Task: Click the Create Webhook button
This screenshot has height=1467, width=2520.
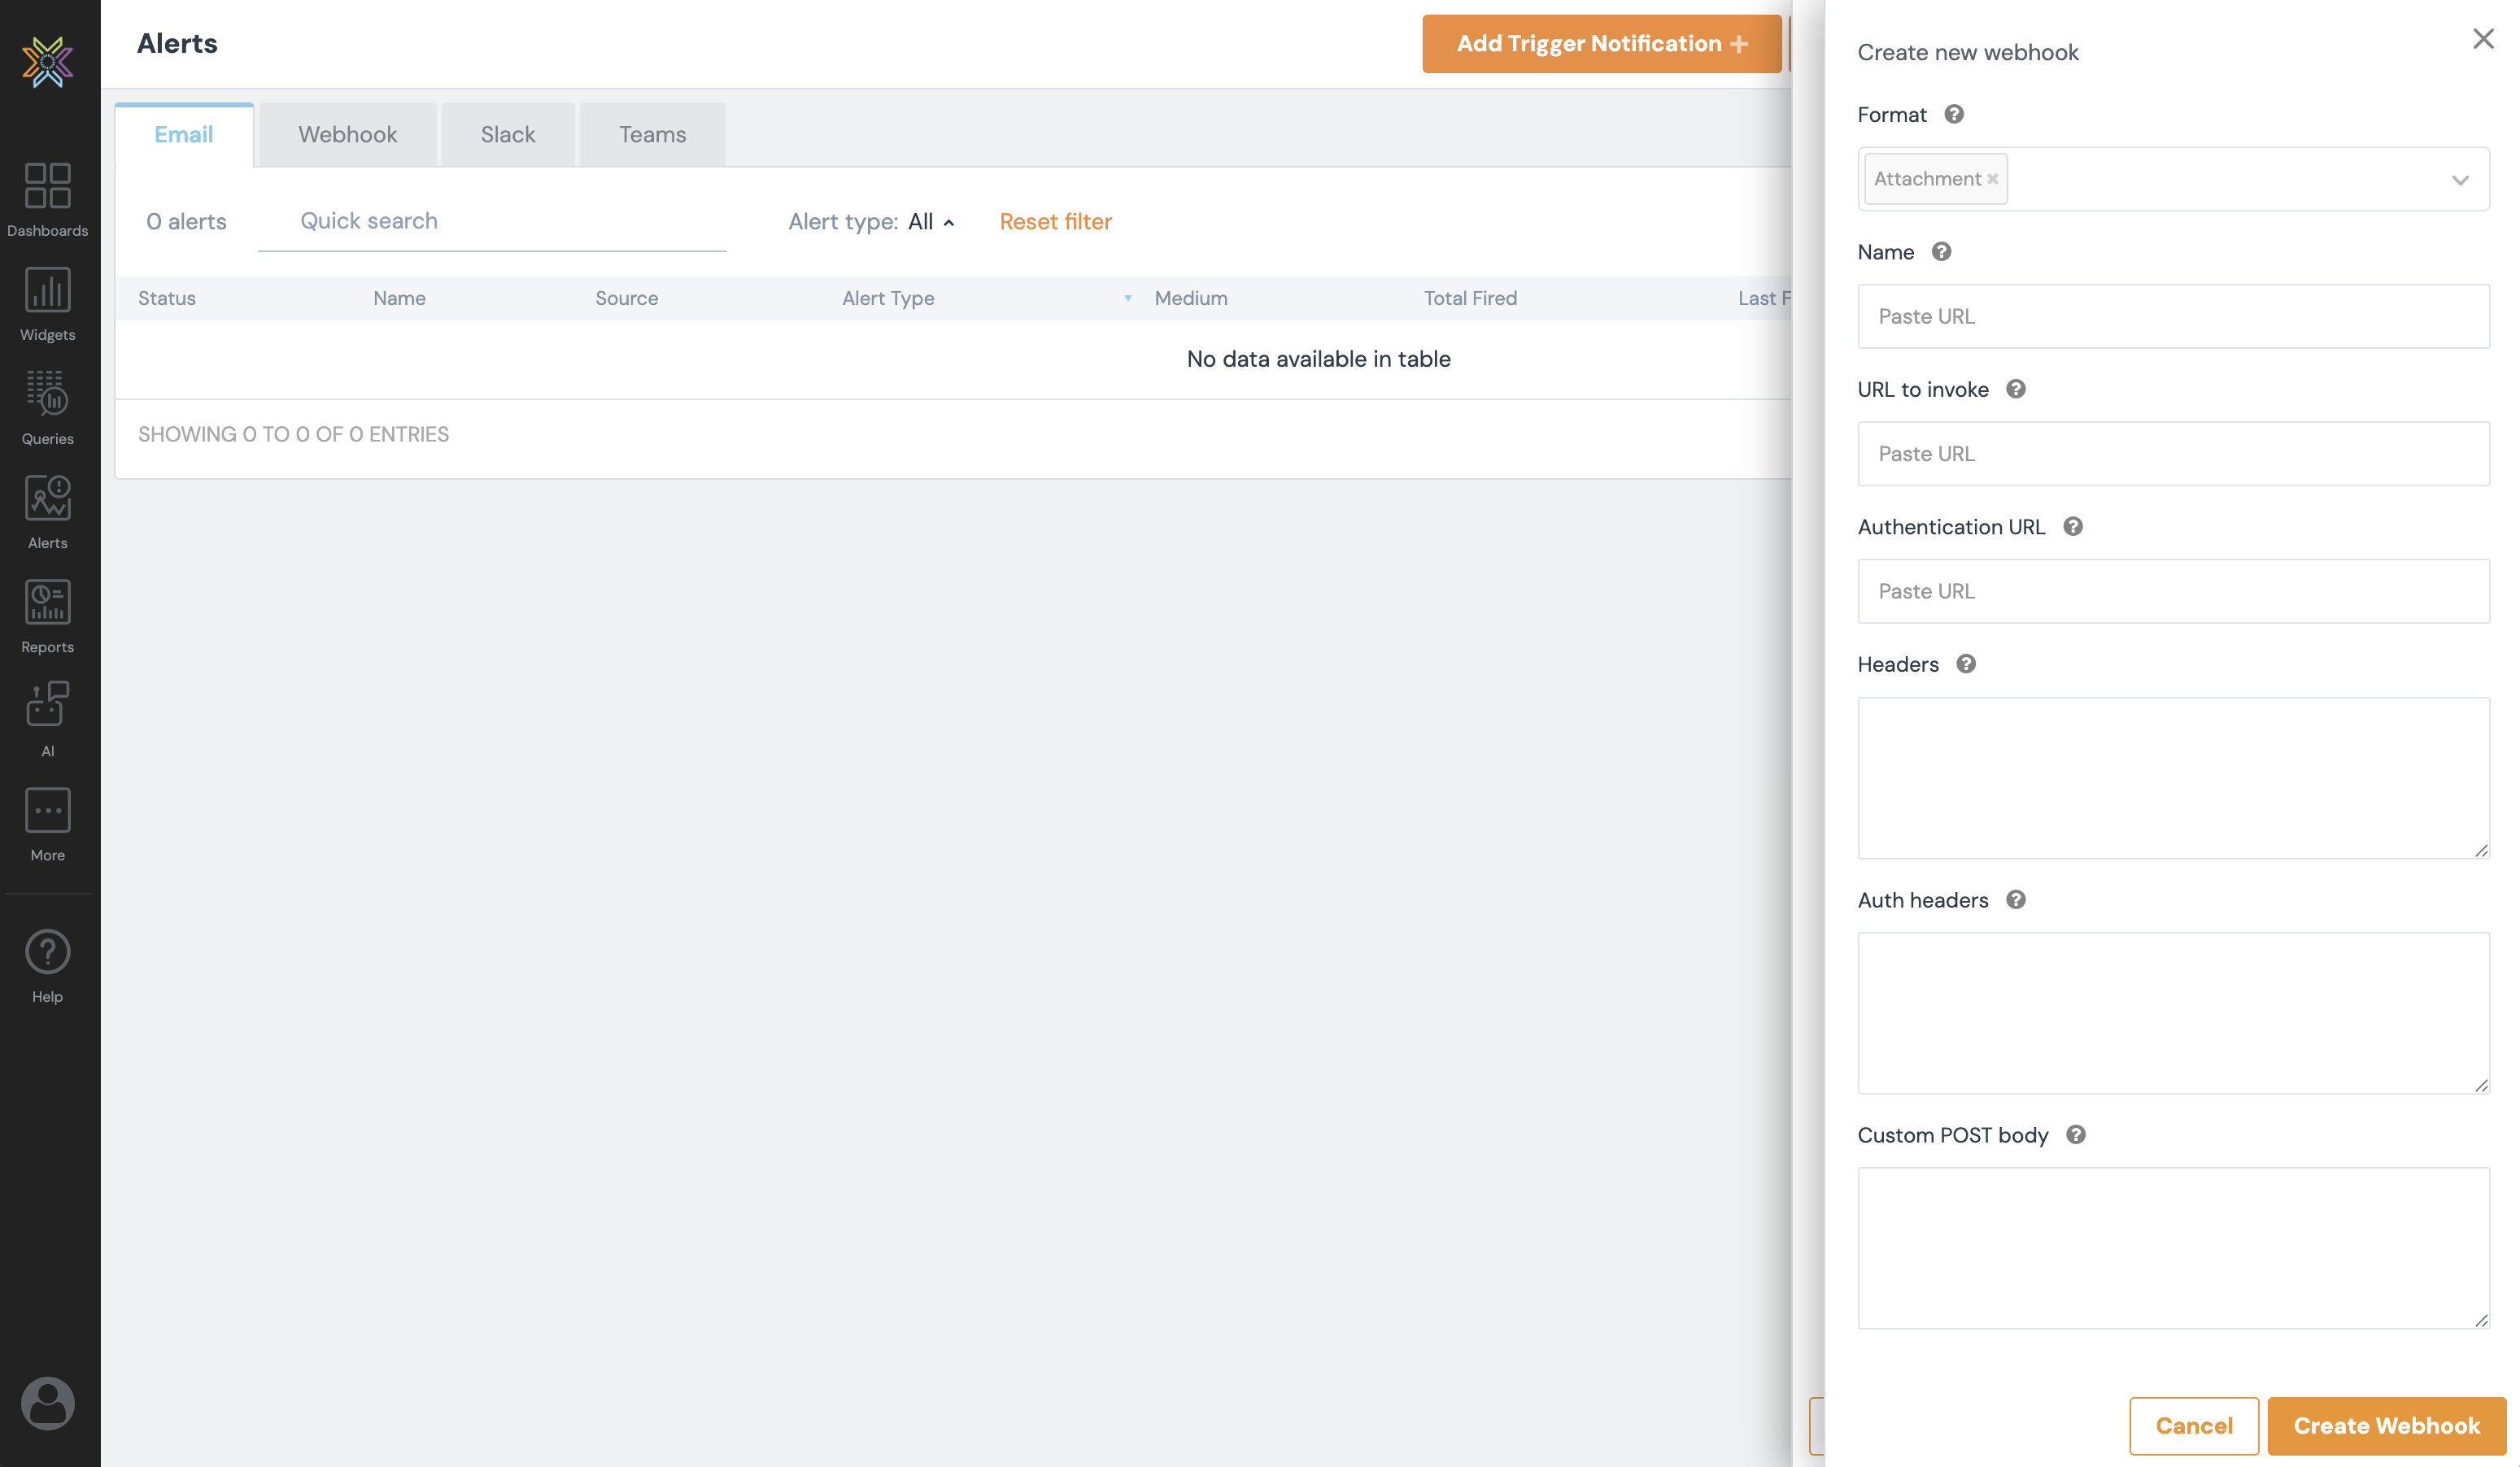Action: (x=2385, y=1425)
